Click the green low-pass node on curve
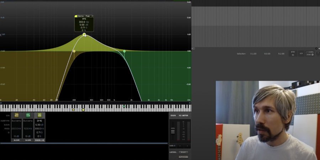The image size is (320, 160). 124,51
